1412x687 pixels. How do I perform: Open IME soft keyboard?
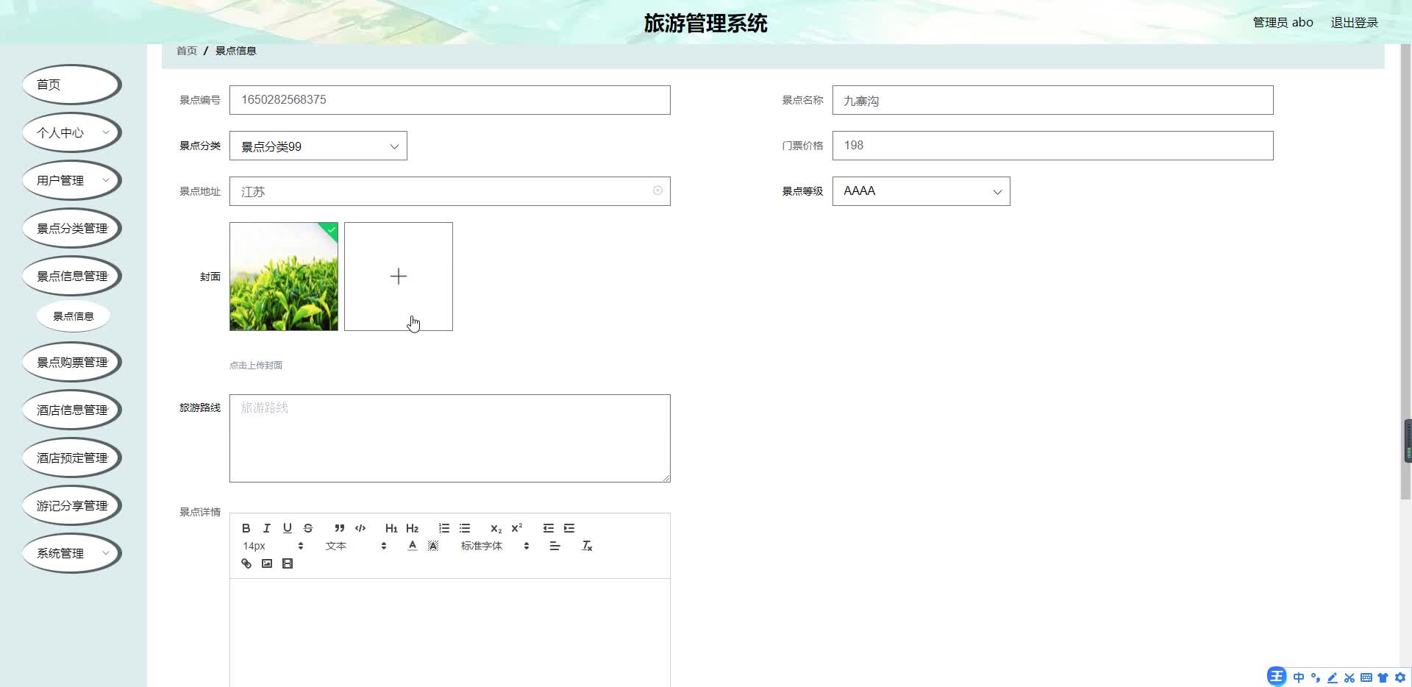[x=1366, y=677]
